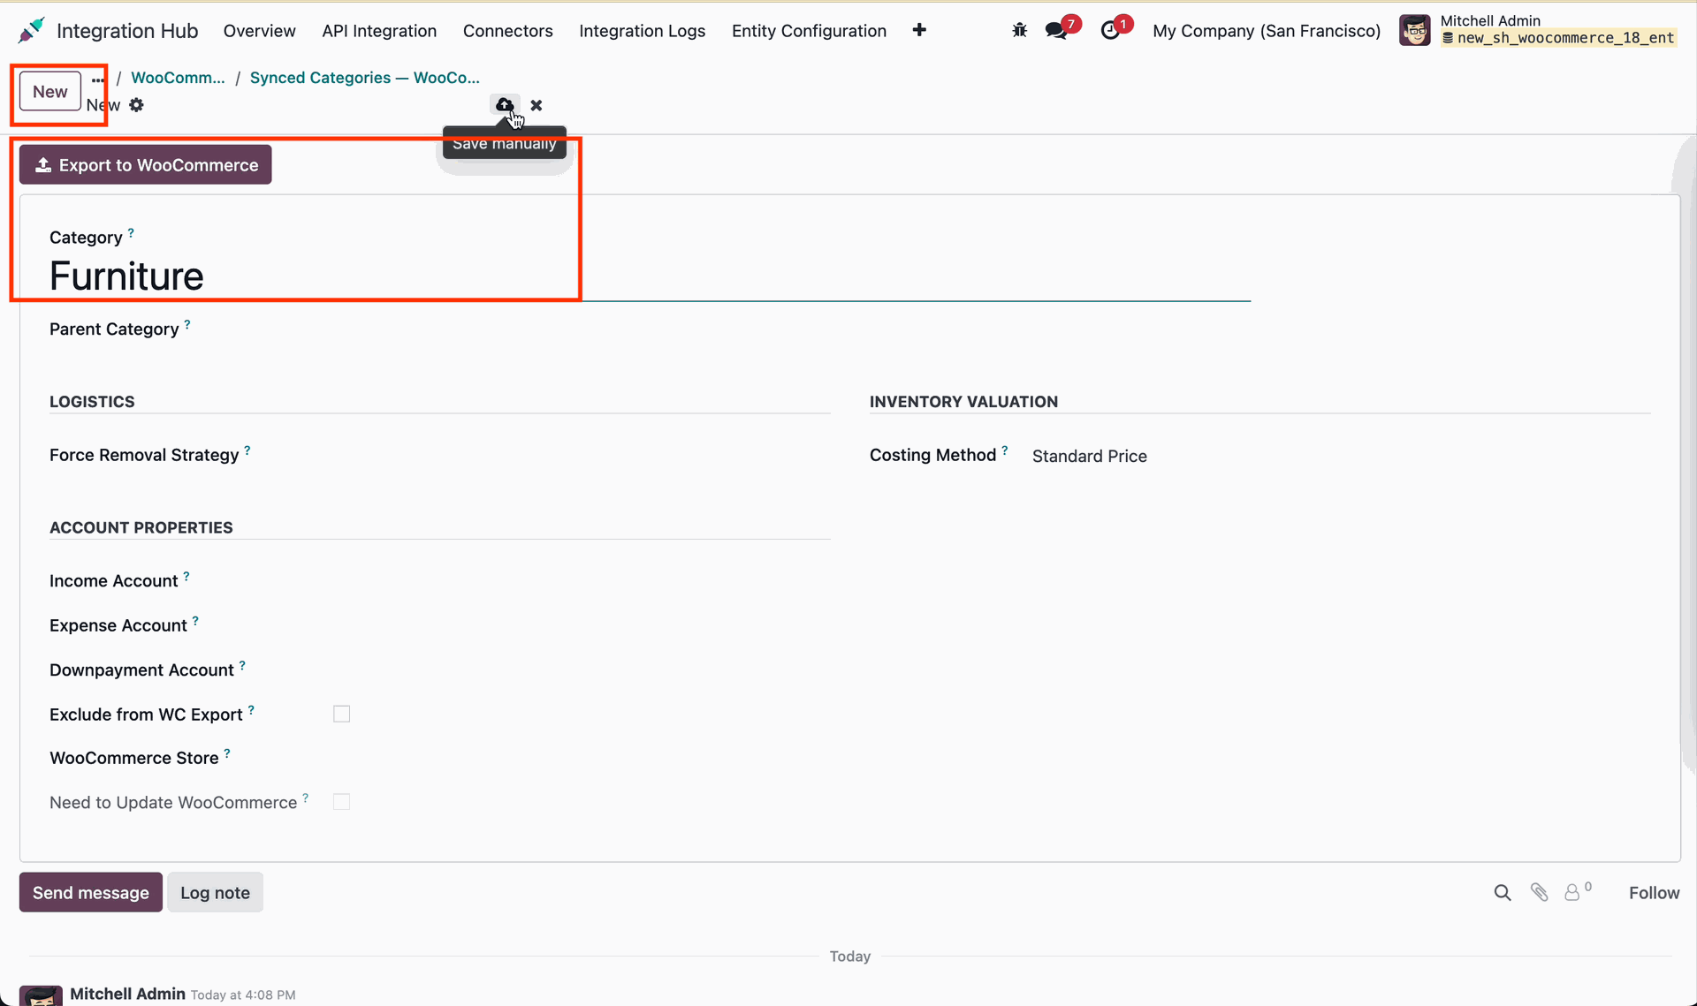Image resolution: width=1697 pixels, height=1006 pixels.
Task: Click the New record button
Action: 50,92
